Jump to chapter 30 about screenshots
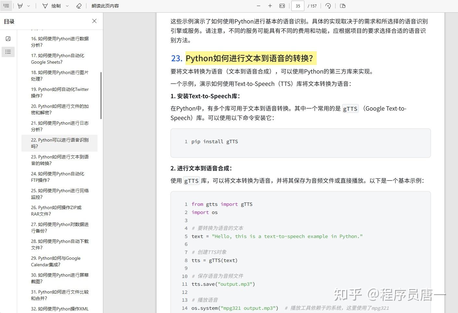This screenshot has height=313, width=458. (x=60, y=278)
